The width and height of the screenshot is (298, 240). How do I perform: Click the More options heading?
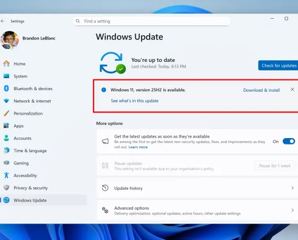[109, 123]
